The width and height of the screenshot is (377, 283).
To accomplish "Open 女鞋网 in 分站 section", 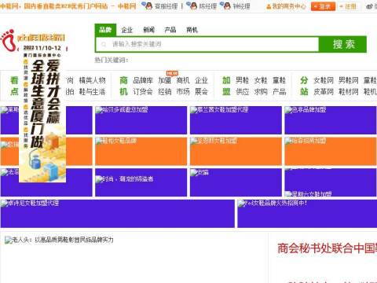I will click(x=324, y=80).
